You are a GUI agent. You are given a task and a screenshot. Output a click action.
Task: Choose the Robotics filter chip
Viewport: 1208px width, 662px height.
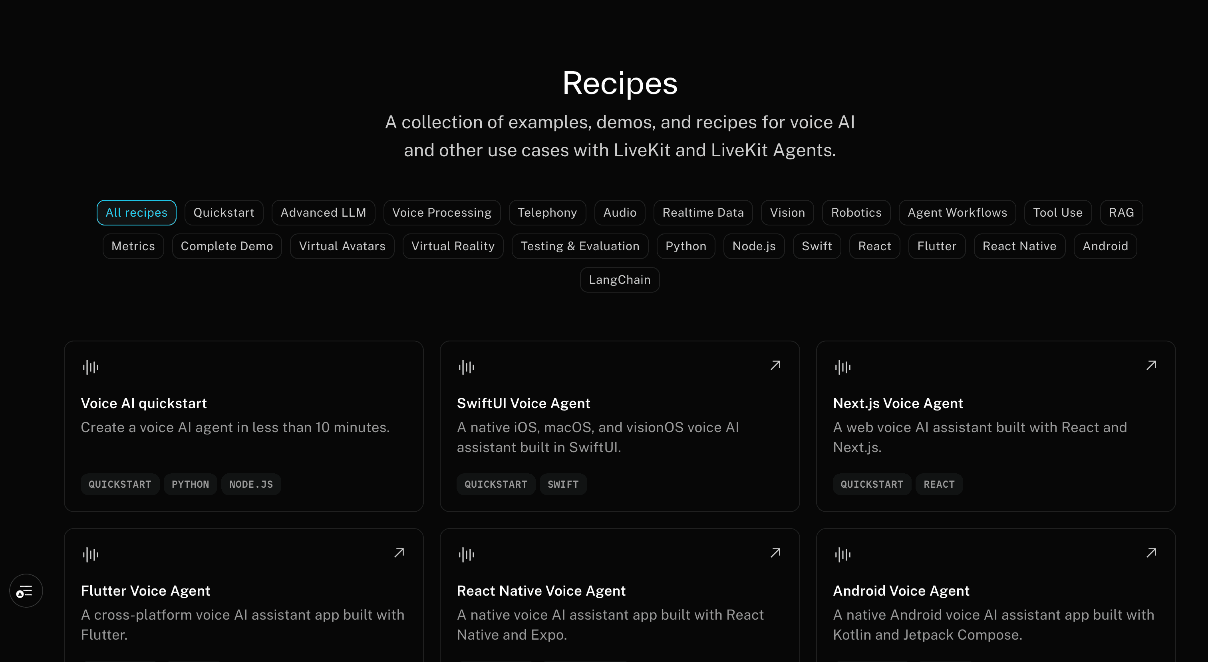coord(856,213)
